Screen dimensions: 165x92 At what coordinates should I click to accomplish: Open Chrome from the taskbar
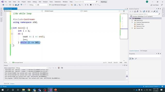(29, 90)
